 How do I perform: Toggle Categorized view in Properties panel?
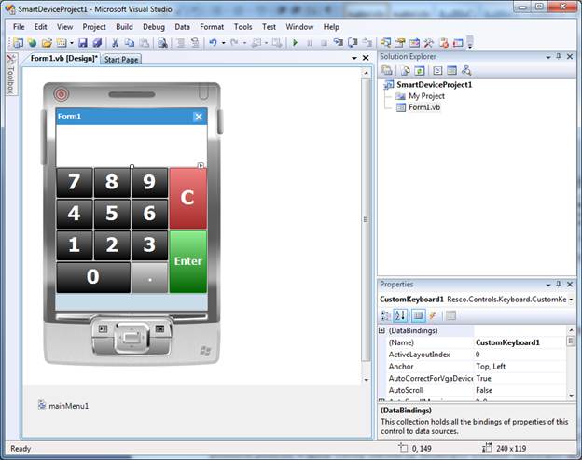[385, 316]
